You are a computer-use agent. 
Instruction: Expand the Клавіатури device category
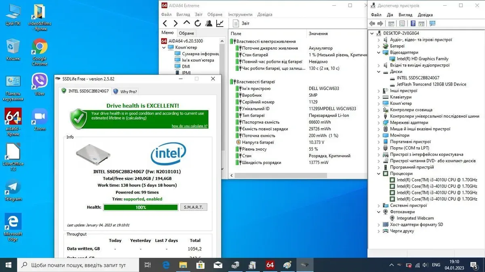379,97
